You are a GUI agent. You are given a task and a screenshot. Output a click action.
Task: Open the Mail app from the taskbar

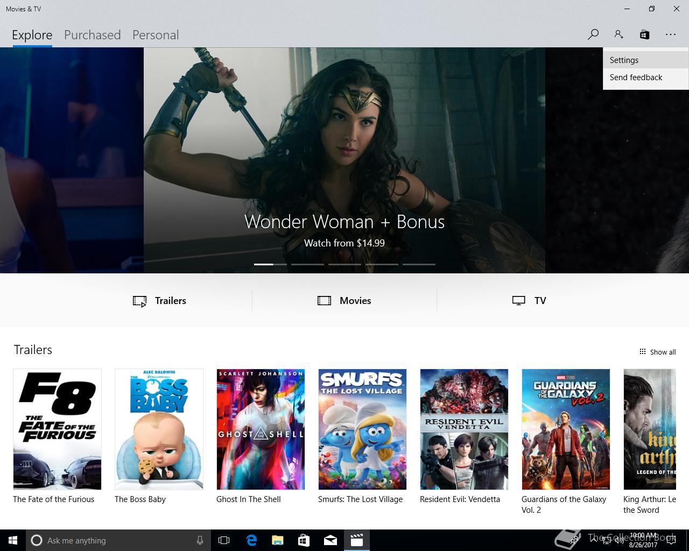click(330, 540)
